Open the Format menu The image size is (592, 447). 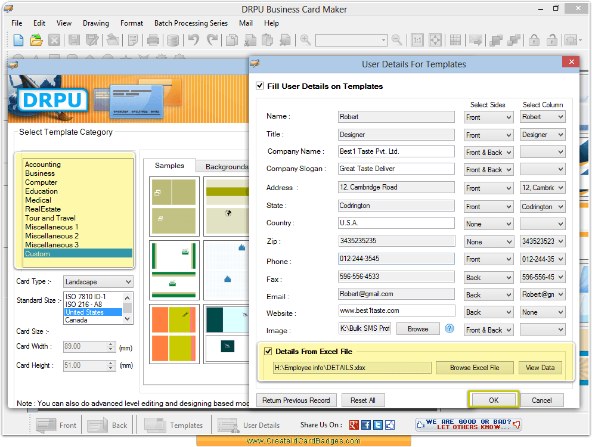132,23
